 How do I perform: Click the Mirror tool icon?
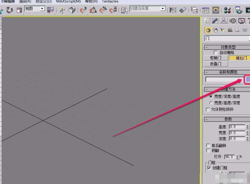tap(172, 11)
